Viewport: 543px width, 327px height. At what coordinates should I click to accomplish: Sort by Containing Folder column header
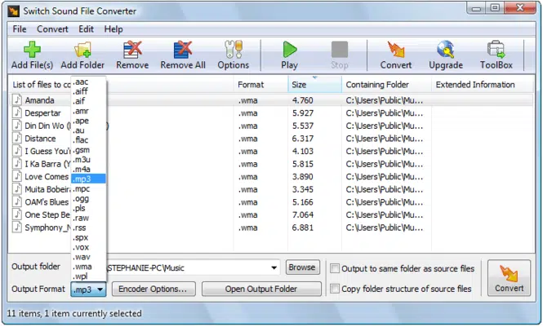386,85
